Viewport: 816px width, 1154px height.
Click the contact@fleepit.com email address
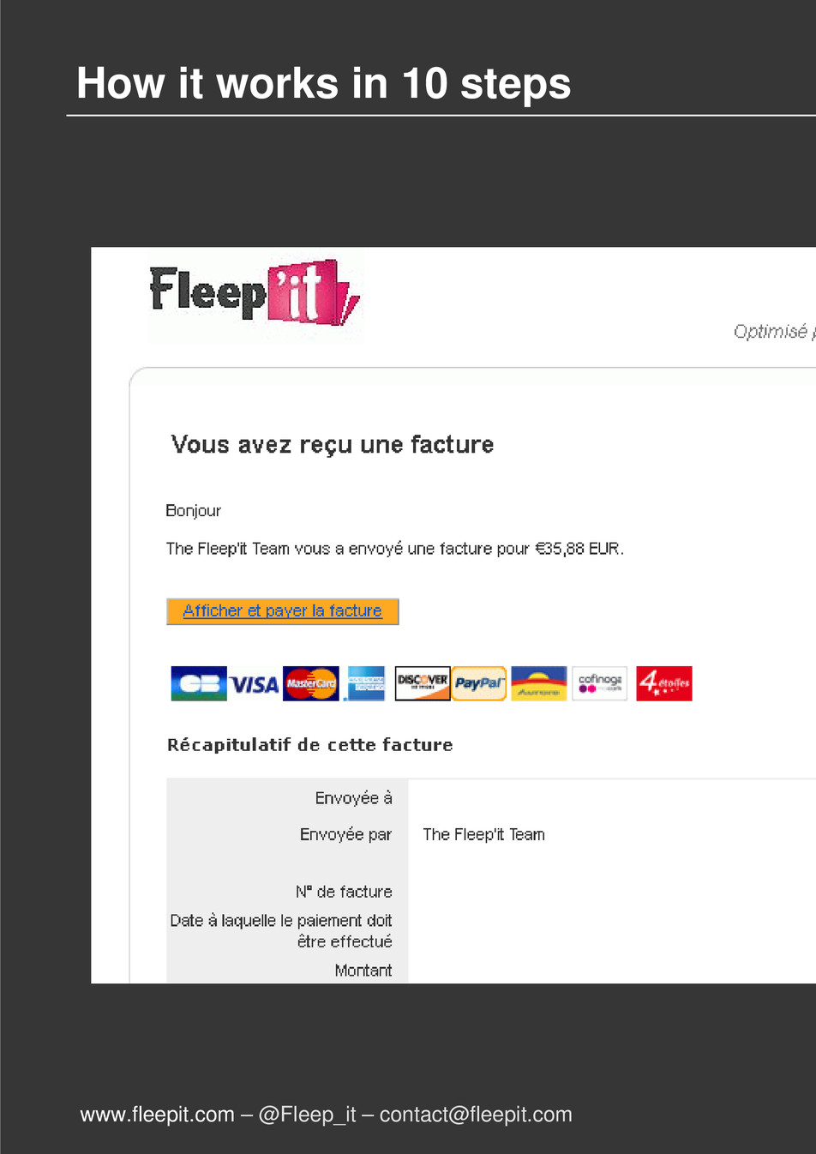(x=476, y=1115)
